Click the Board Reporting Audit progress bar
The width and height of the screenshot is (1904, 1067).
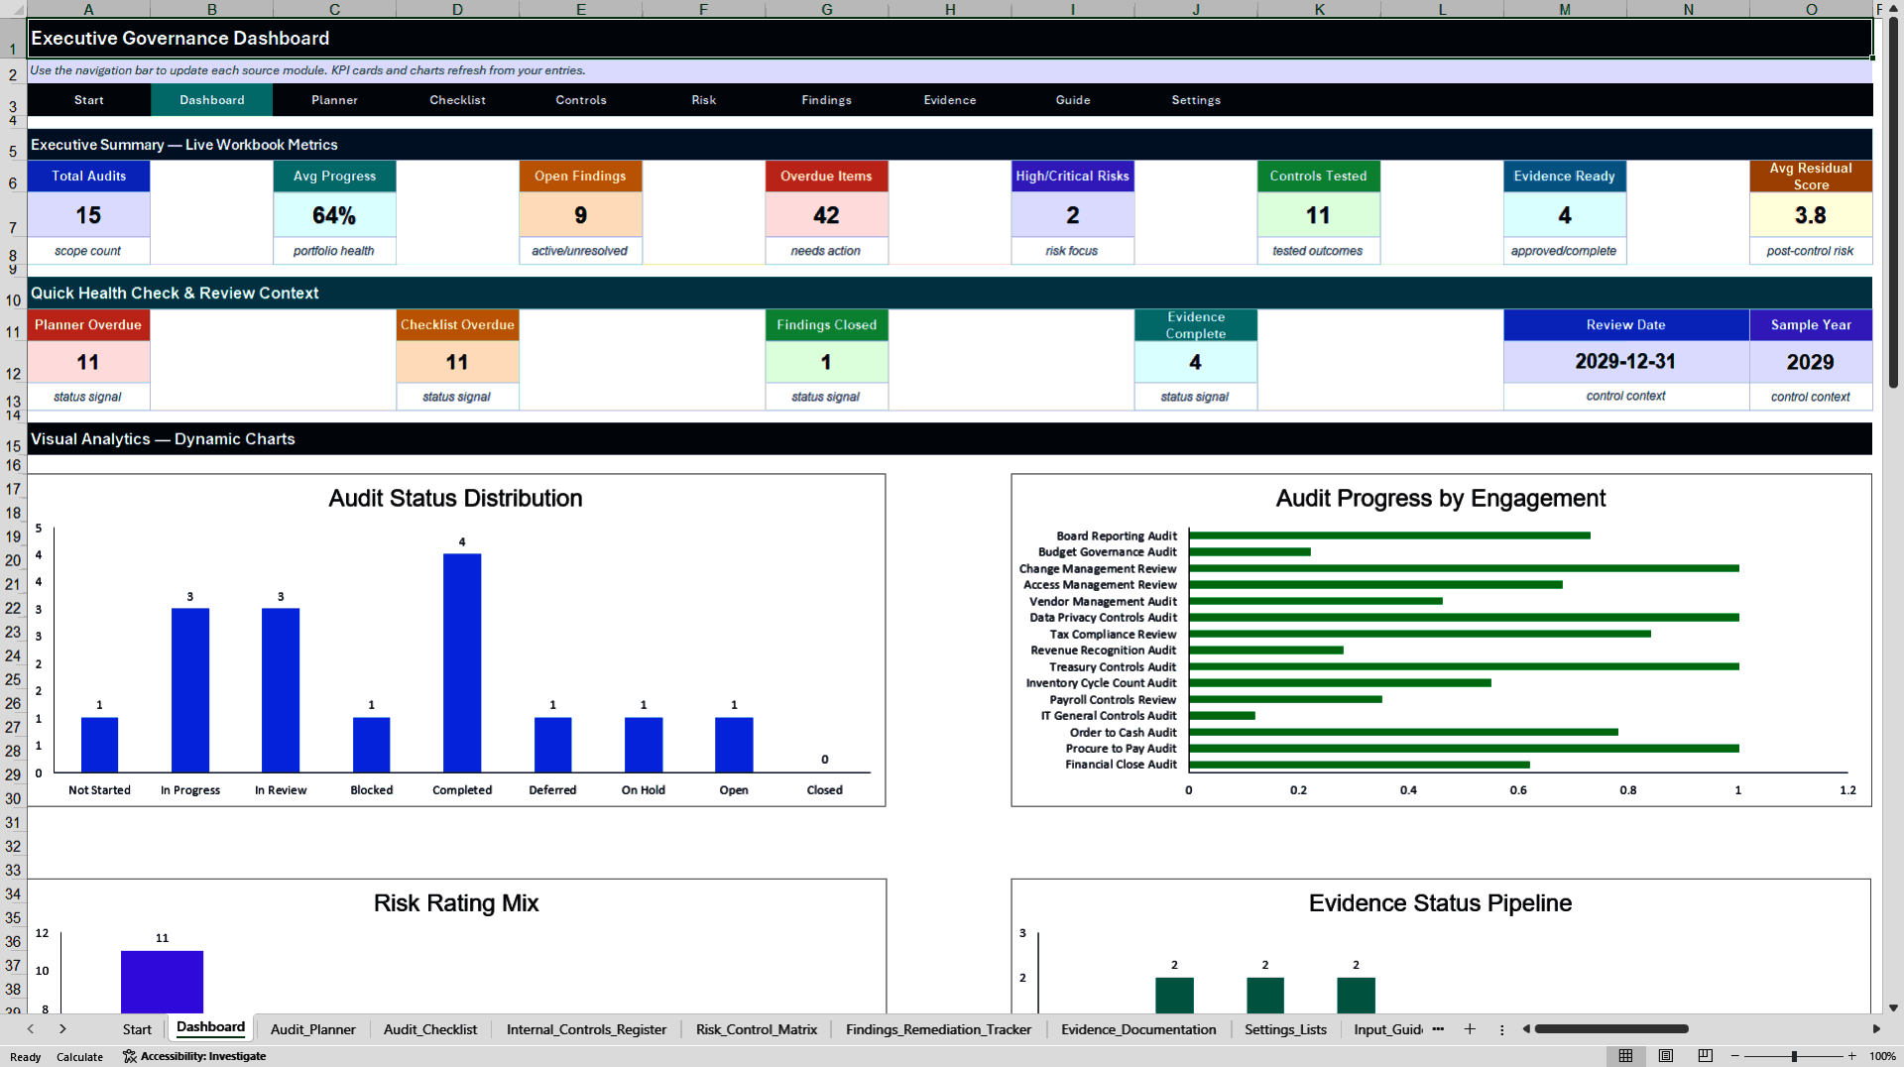1389,535
